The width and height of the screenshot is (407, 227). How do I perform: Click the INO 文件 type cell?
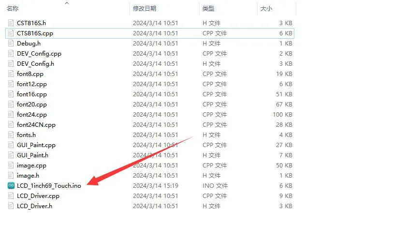pyautogui.click(x=215, y=186)
